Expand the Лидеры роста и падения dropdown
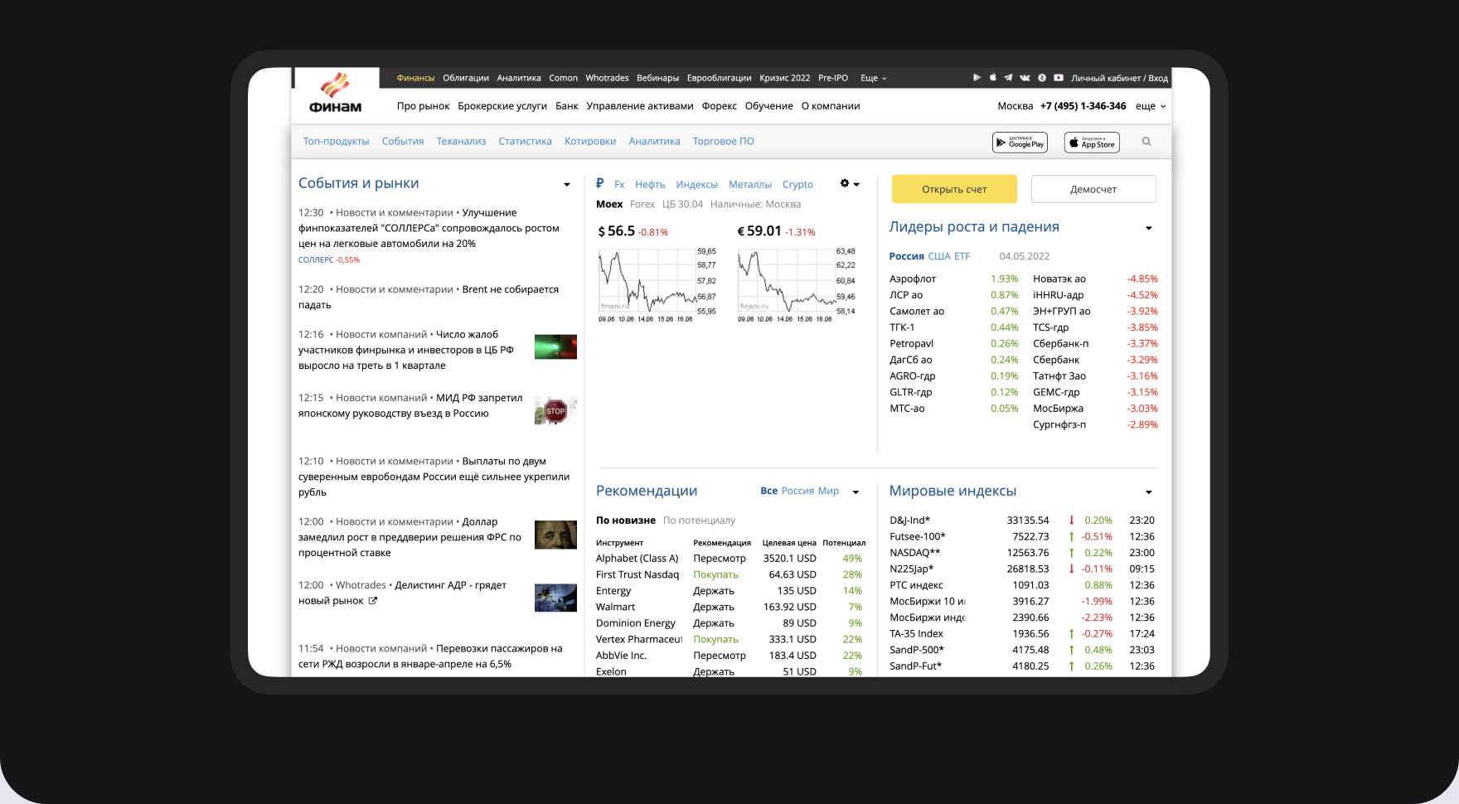 1149,229
